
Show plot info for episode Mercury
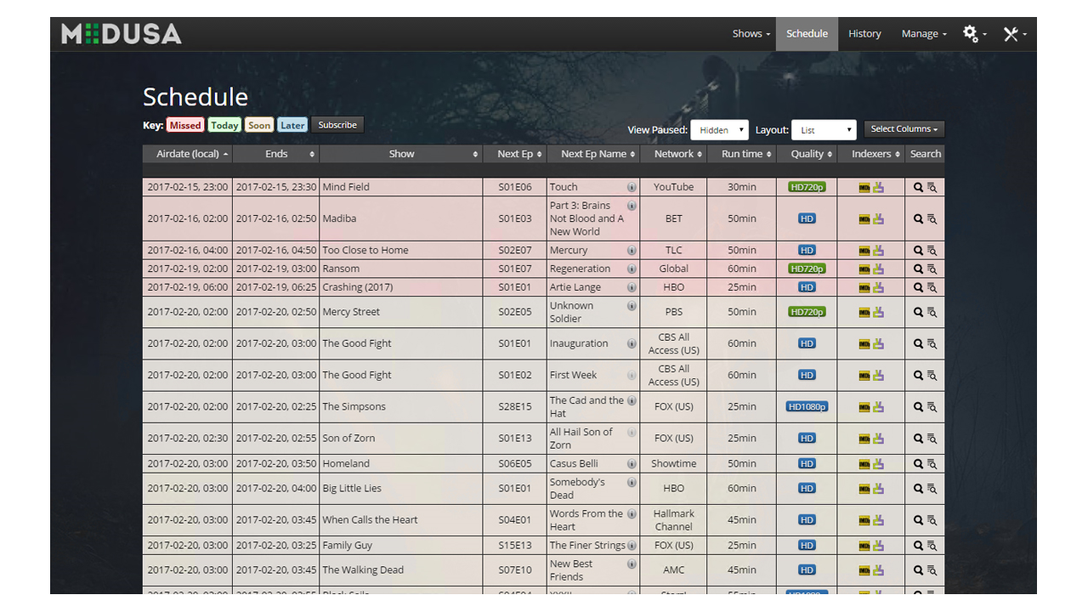632,251
